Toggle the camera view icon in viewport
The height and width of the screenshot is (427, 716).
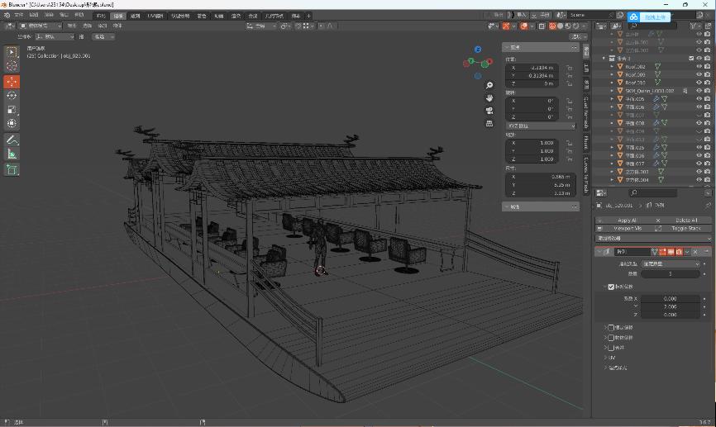[489, 111]
